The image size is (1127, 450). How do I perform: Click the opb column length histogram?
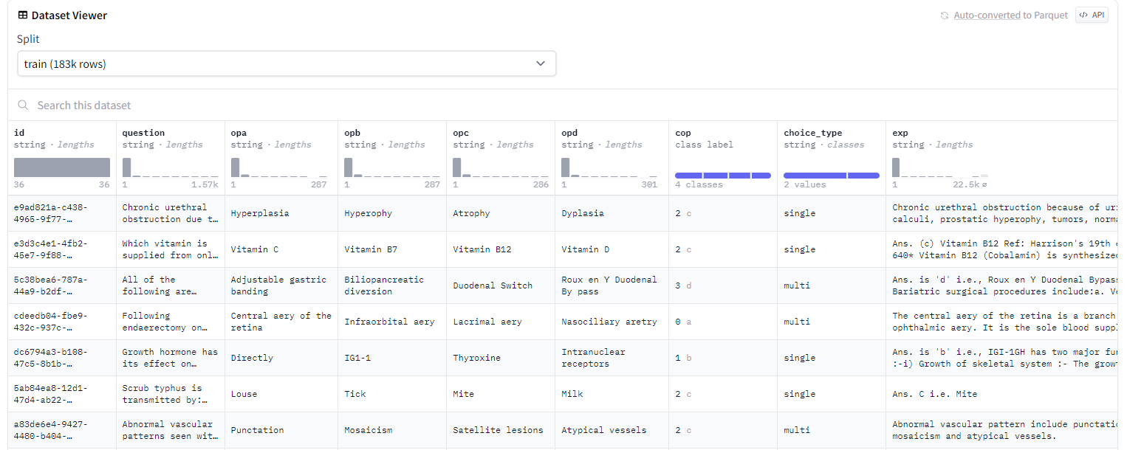[391, 167]
